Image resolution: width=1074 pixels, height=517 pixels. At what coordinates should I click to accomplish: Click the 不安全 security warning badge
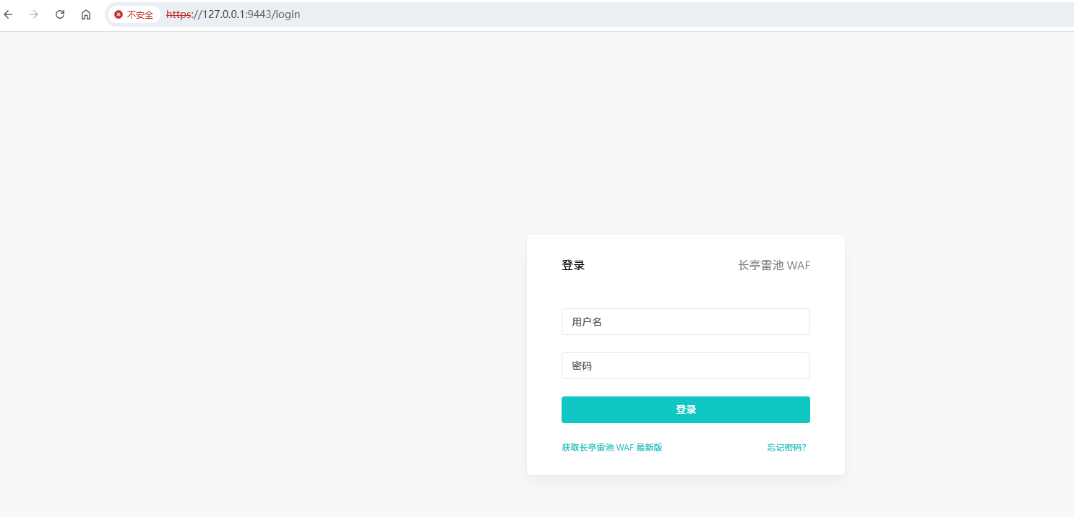pos(134,14)
